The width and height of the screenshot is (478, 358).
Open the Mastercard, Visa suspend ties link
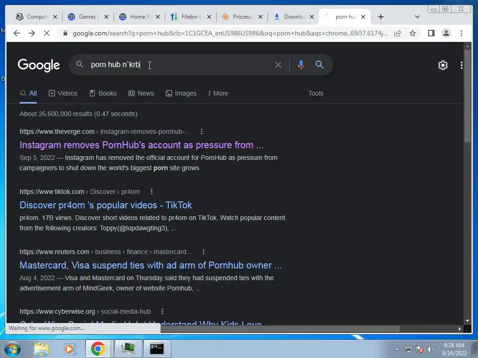151,265
